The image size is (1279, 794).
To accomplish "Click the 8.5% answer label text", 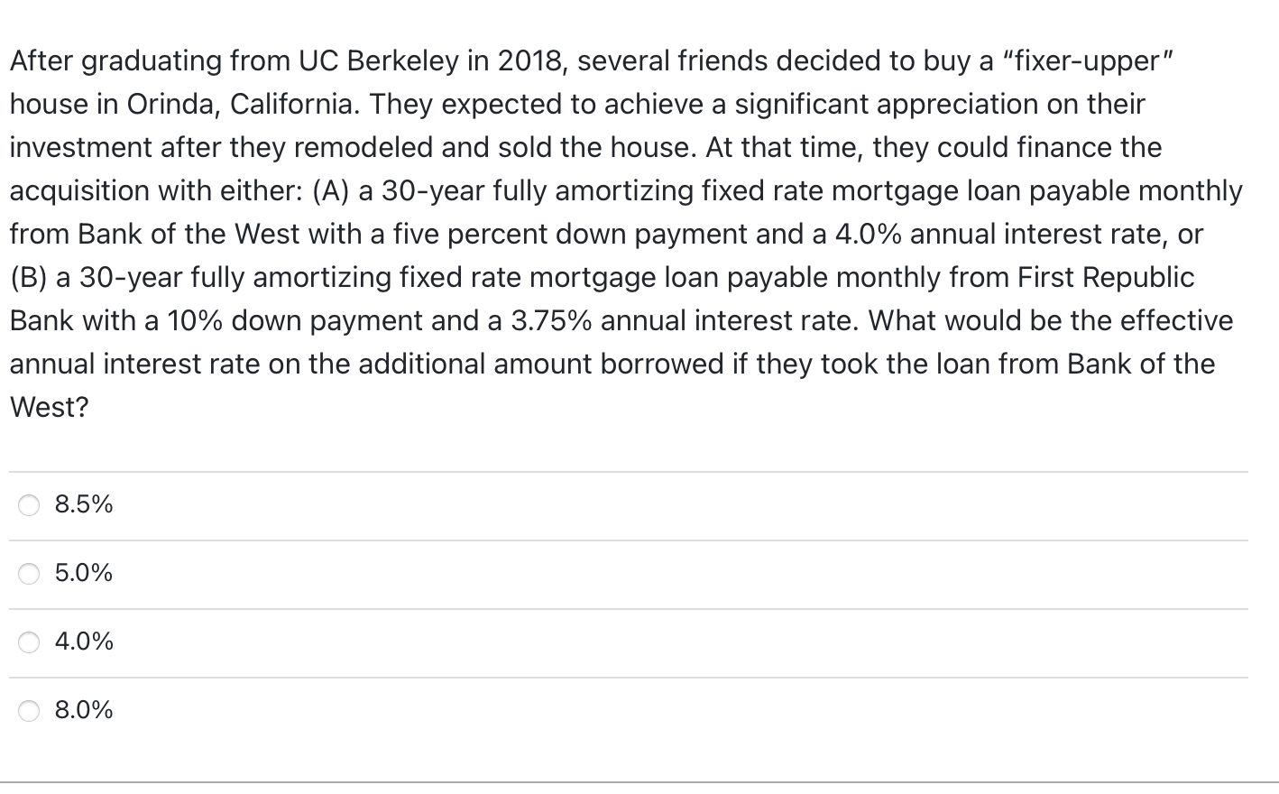I will click(83, 505).
